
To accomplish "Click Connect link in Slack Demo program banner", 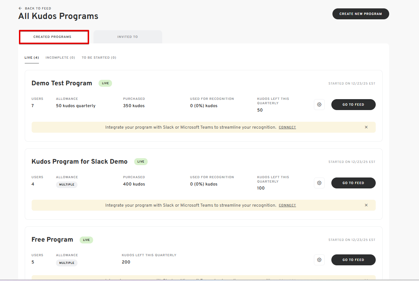I will coord(287,206).
